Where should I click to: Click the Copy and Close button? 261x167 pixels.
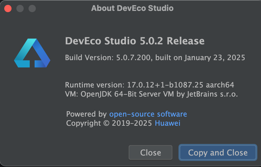(x=218, y=152)
